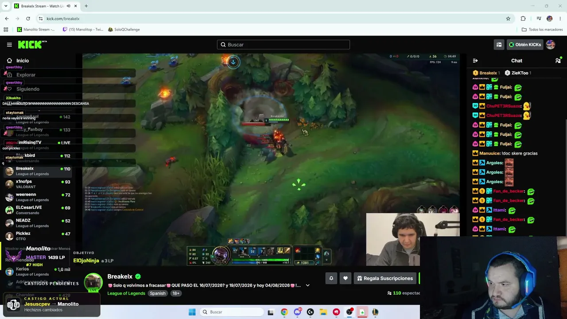Open Windows Start menu
The image size is (567, 319).
pyautogui.click(x=192, y=312)
